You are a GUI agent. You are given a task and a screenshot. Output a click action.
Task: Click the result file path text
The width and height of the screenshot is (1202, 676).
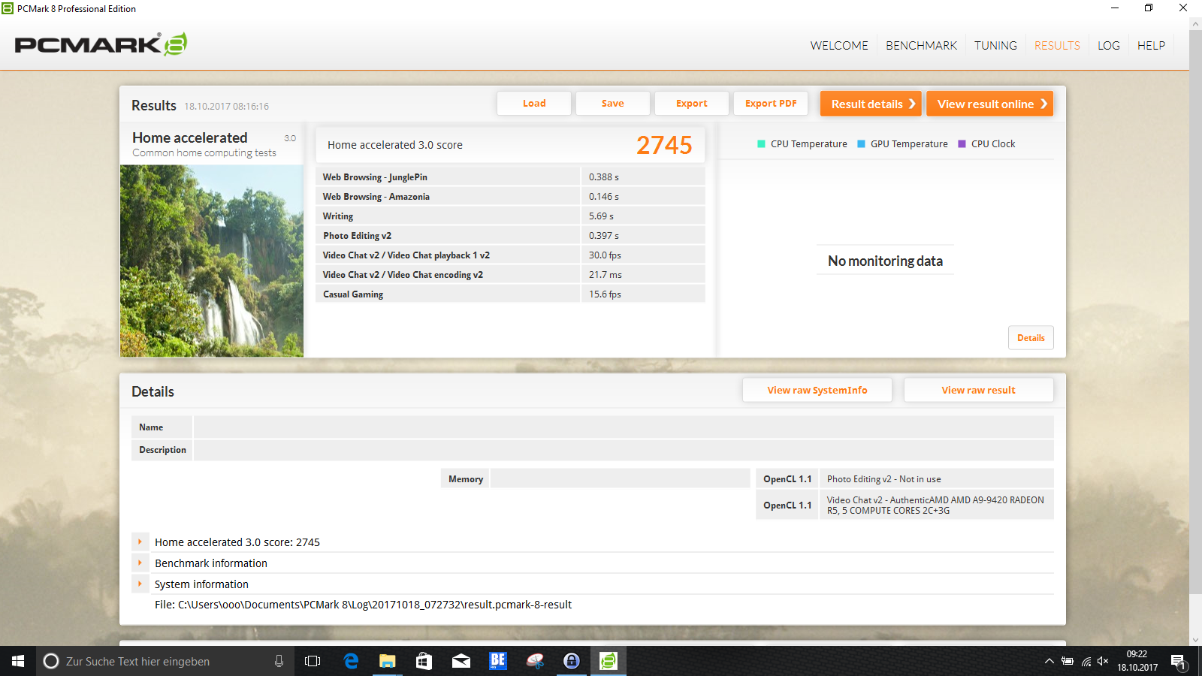[x=363, y=605]
